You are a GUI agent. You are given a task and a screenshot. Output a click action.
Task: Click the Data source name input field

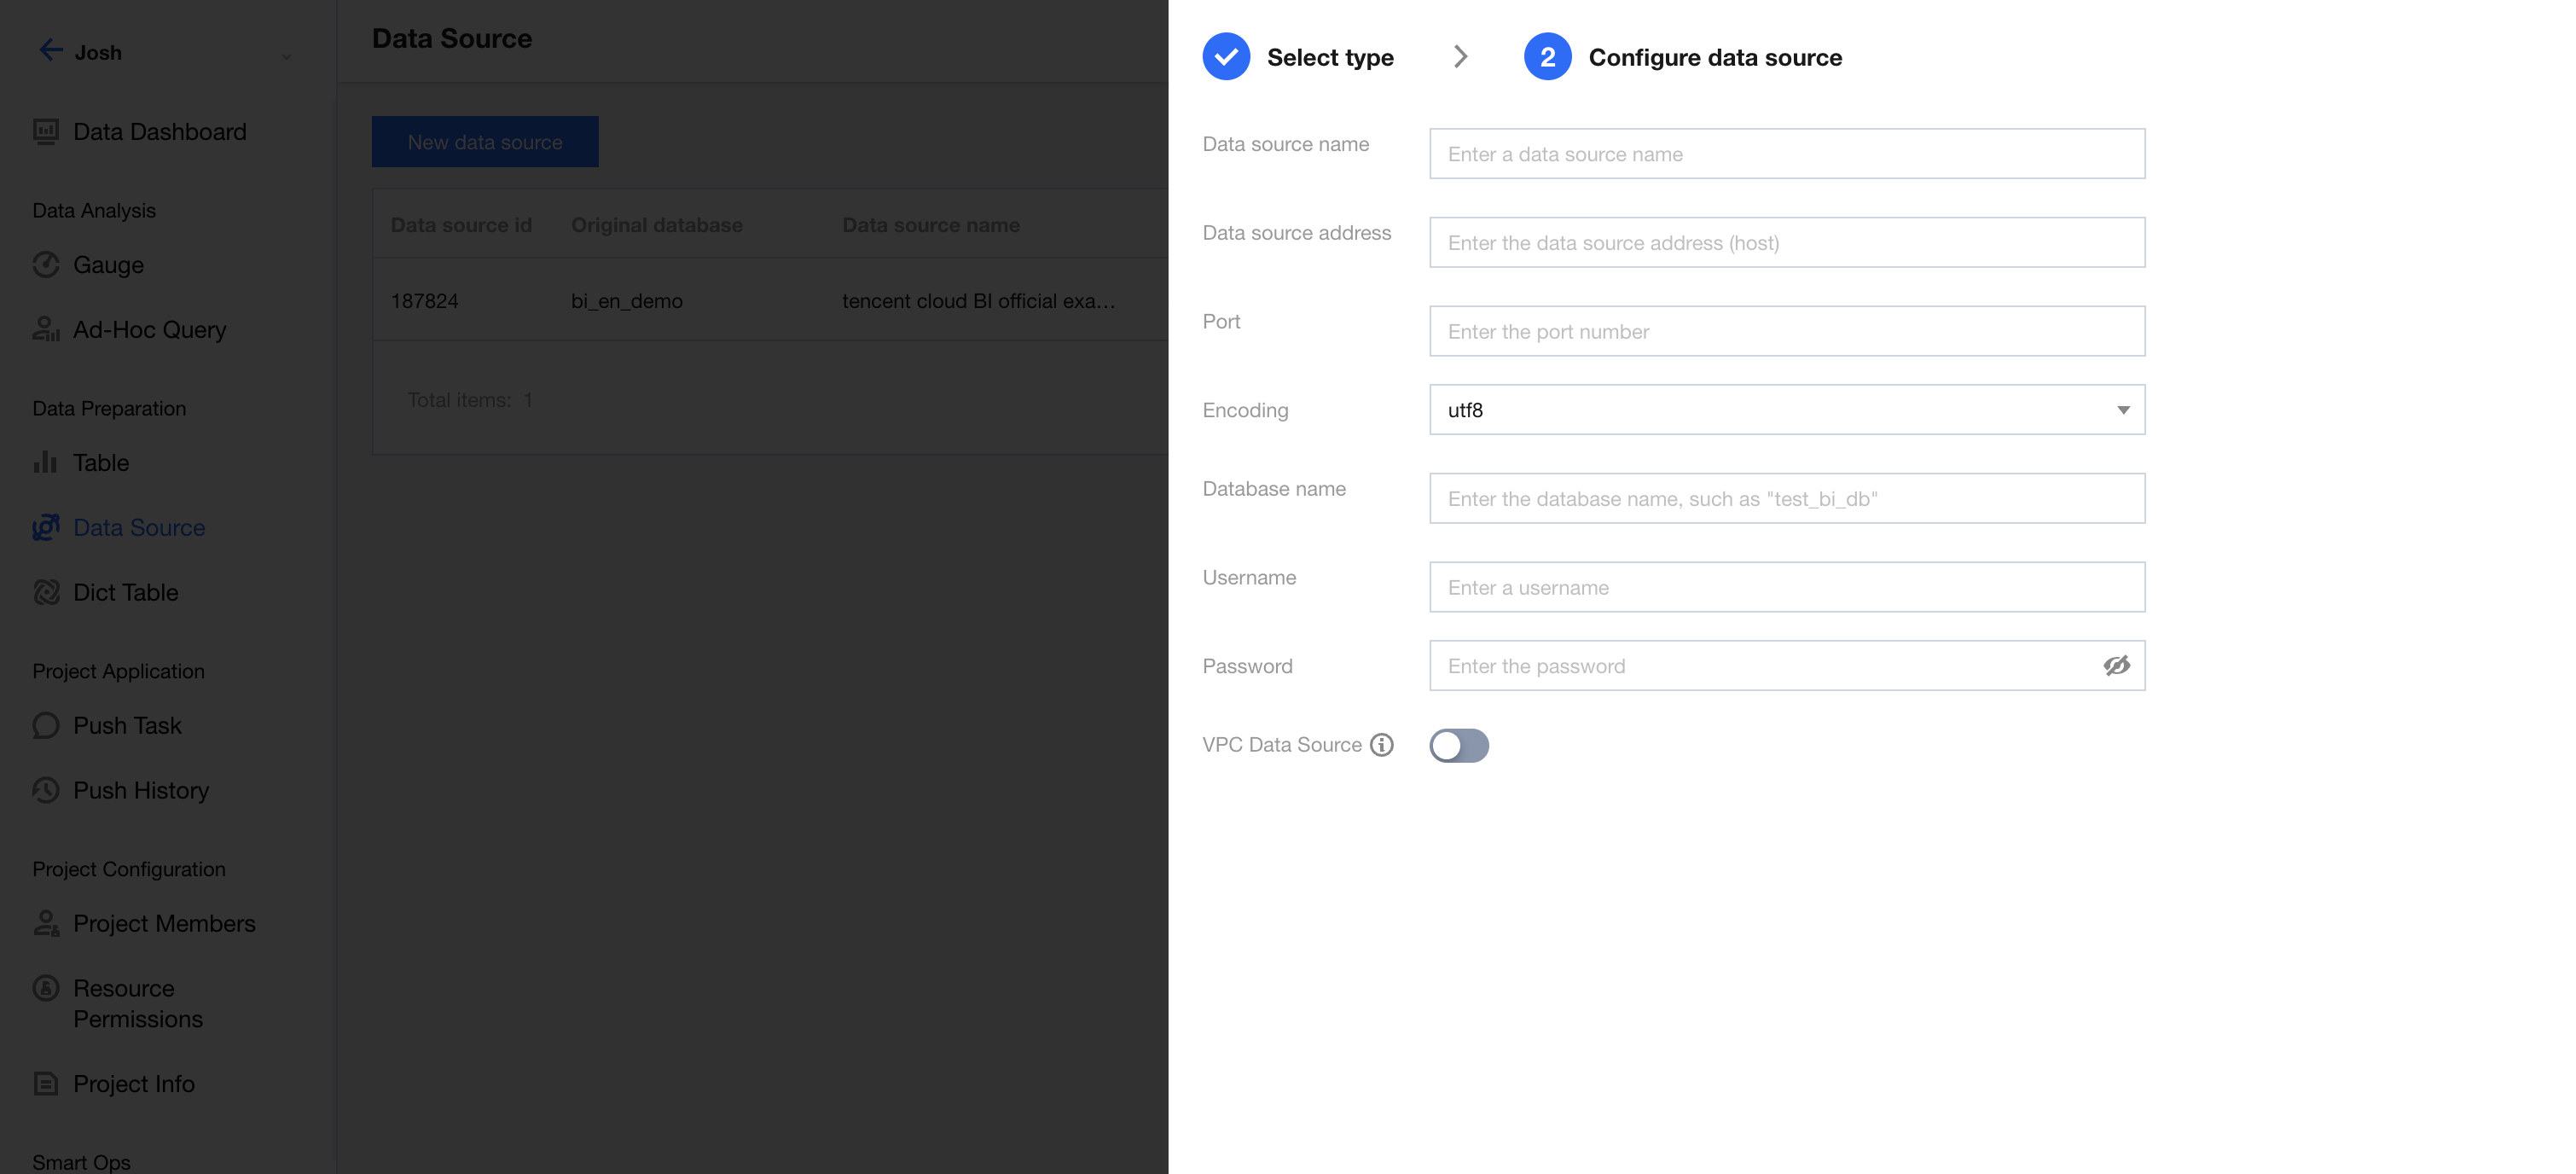(1786, 154)
